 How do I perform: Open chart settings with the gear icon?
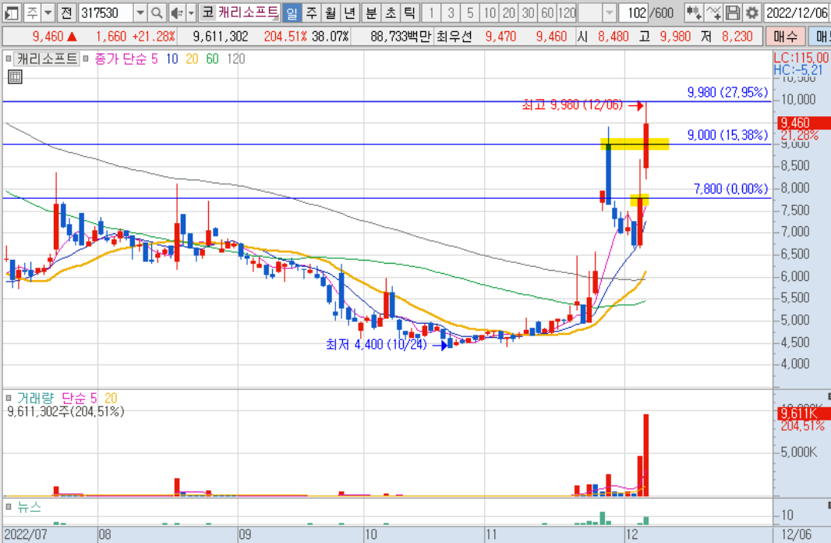coord(751,12)
